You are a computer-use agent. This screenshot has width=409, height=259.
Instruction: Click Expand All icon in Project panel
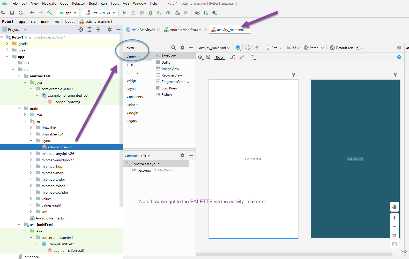pyautogui.click(x=90, y=29)
